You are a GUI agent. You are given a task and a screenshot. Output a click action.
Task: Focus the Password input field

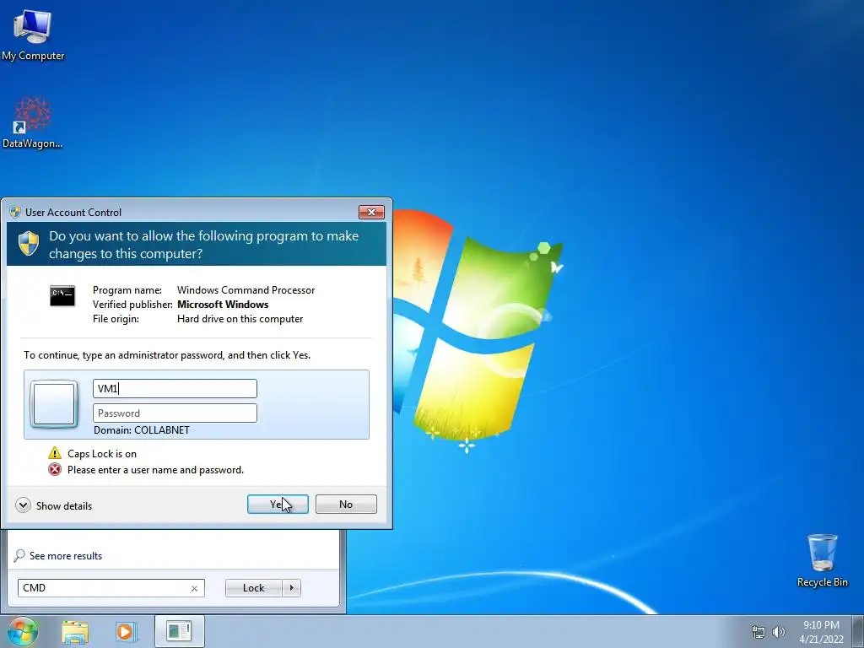[x=175, y=413]
